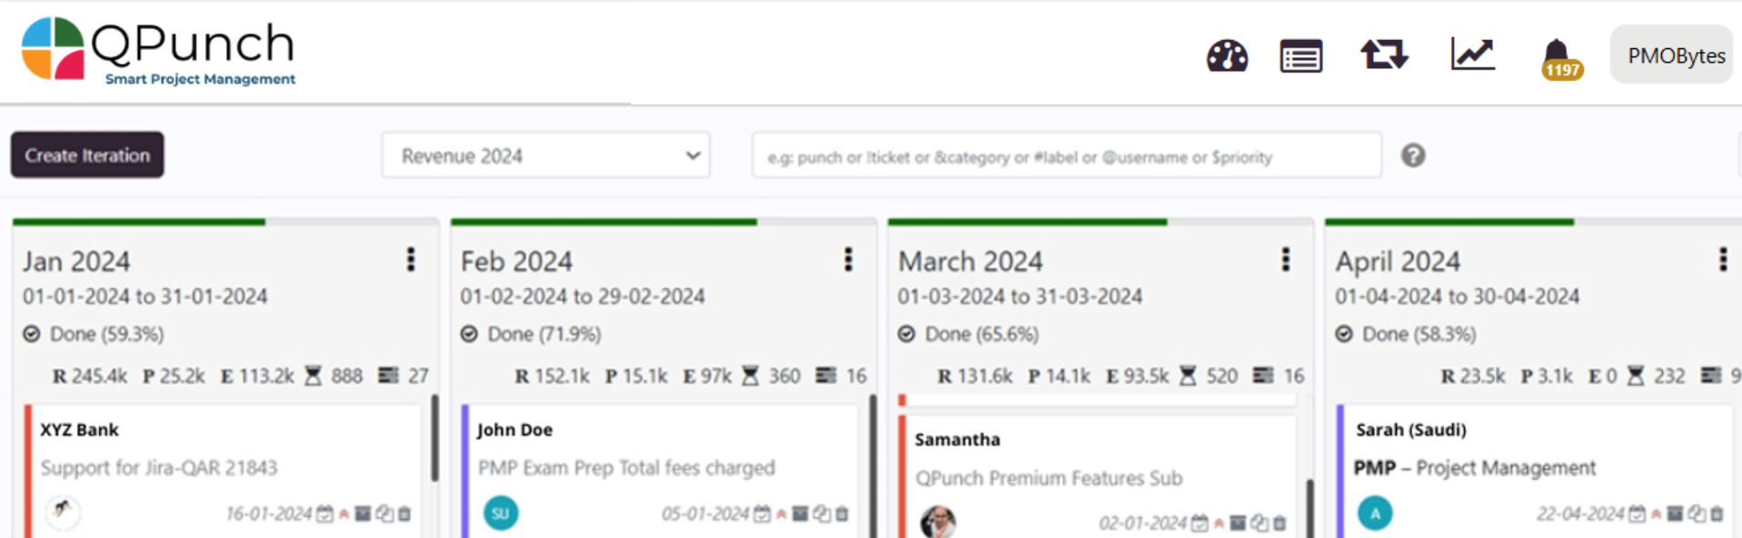The height and width of the screenshot is (538, 1742).
Task: Click the help question mark icon
Action: 1412,155
